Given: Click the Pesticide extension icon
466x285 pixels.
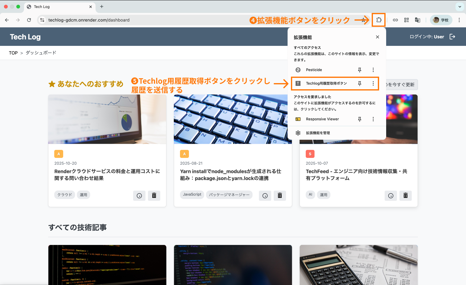Looking at the screenshot, I should pyautogui.click(x=298, y=70).
